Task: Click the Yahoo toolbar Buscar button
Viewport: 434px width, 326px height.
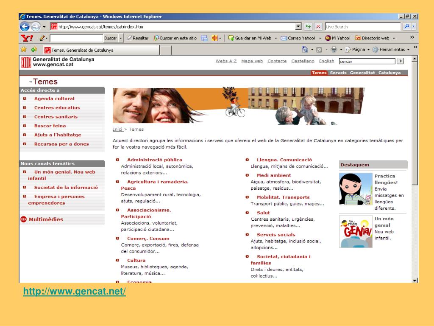Action: click(x=111, y=38)
